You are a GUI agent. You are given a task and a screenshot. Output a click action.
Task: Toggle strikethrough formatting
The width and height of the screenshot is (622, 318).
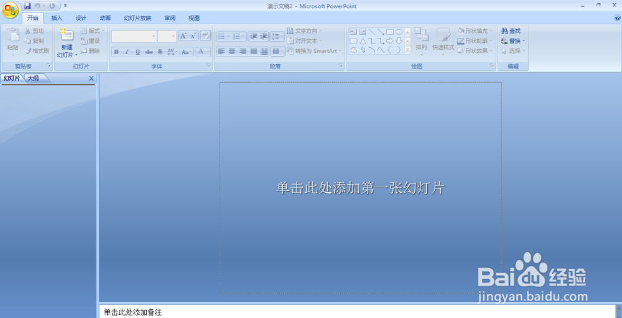[149, 52]
